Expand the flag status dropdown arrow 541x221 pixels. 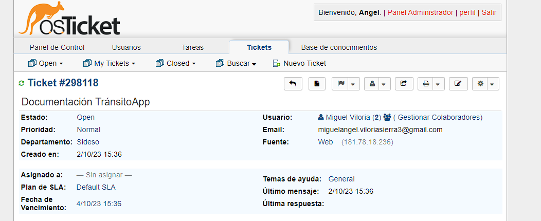(353, 84)
